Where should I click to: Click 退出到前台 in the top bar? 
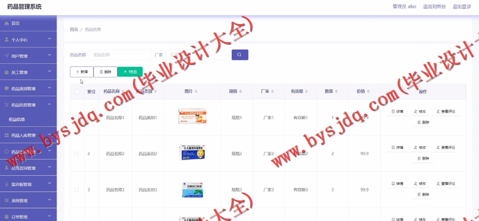click(434, 7)
